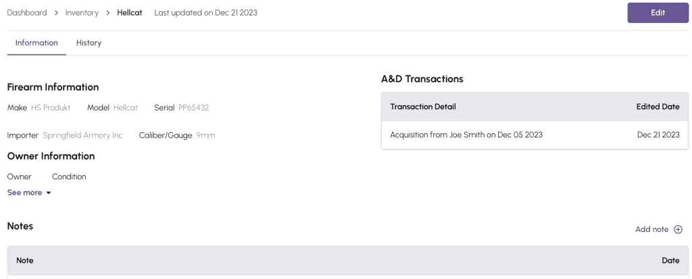The width and height of the screenshot is (692, 279).
Task: Click the Note column header
Action: 25,260
